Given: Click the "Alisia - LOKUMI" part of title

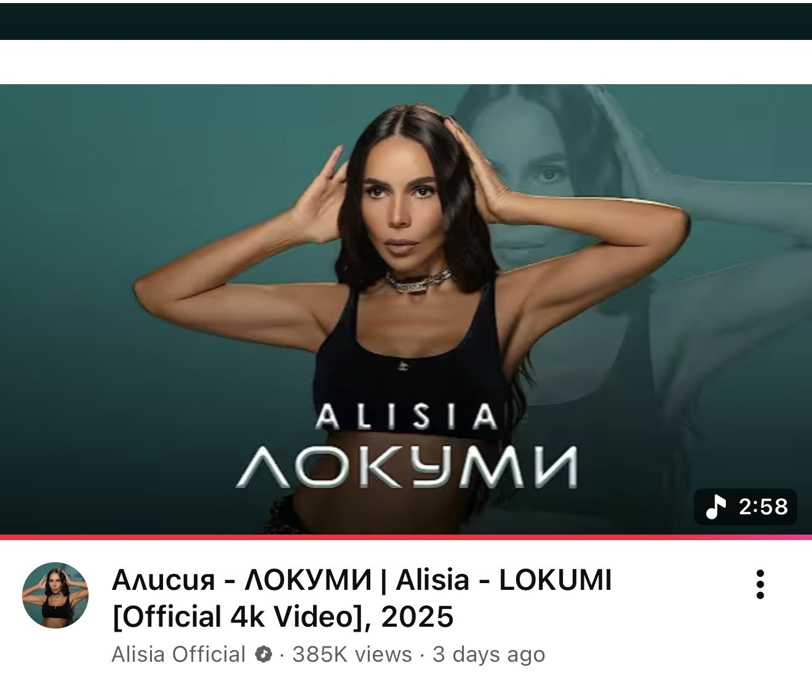Looking at the screenshot, I should pyautogui.click(x=504, y=580).
